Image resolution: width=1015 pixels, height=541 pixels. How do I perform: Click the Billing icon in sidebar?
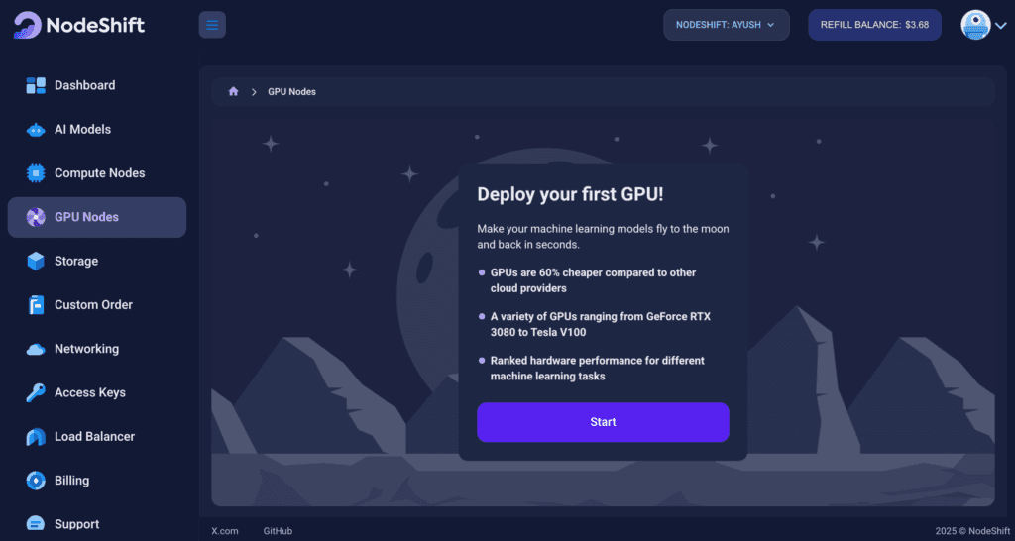click(x=36, y=481)
